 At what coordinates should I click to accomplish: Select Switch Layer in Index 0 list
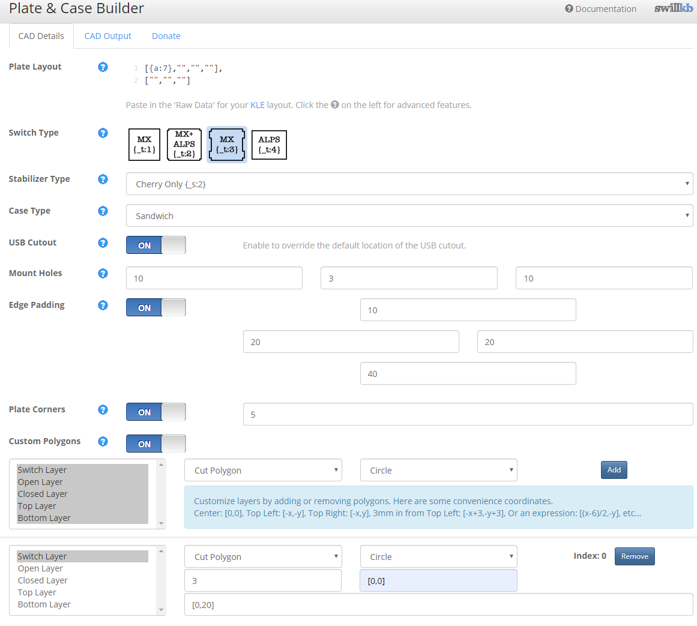coord(82,557)
